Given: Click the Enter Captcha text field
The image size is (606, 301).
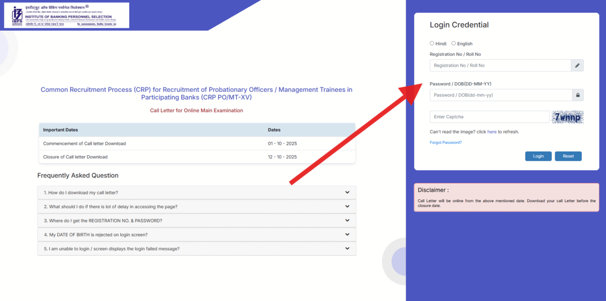Looking at the screenshot, I should coord(489,117).
